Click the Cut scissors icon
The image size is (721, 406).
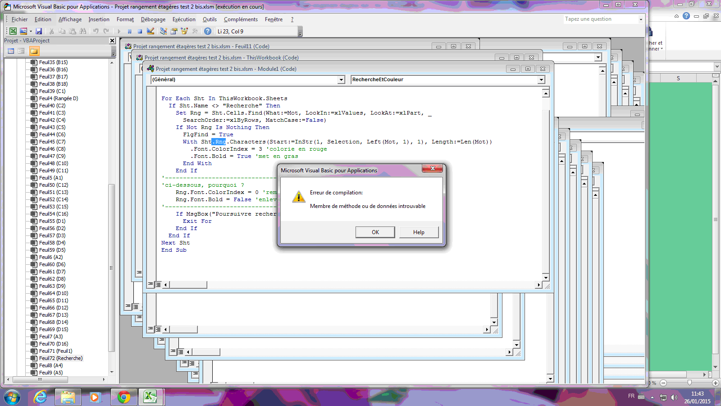(x=52, y=31)
